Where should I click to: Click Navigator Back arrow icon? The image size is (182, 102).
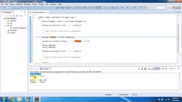point(4,16)
